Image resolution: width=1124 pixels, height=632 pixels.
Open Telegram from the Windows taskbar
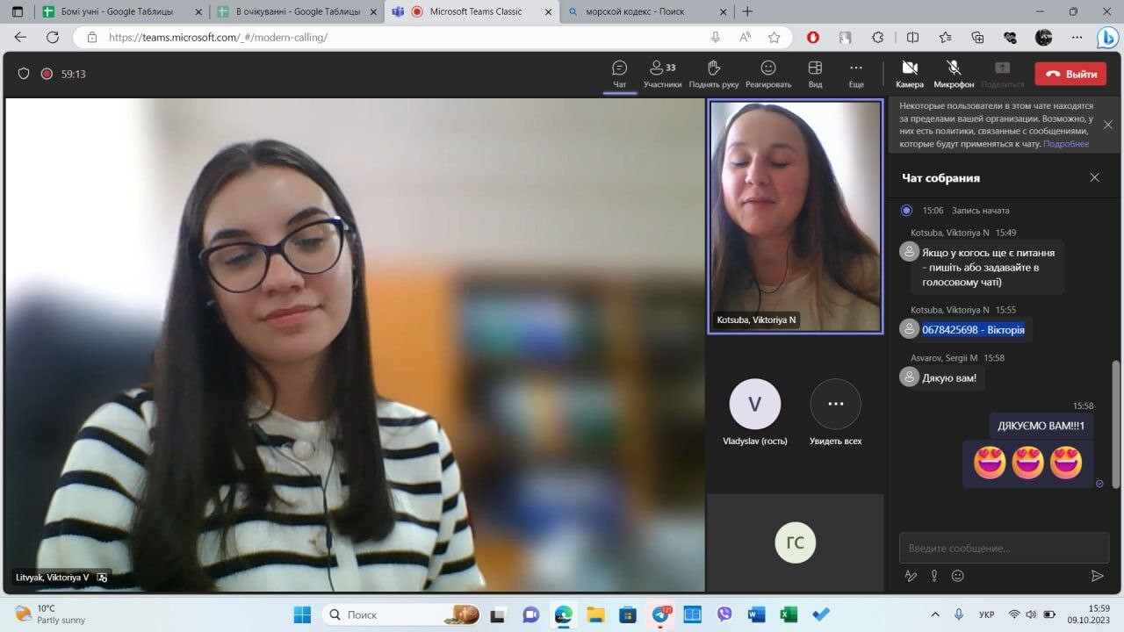660,614
